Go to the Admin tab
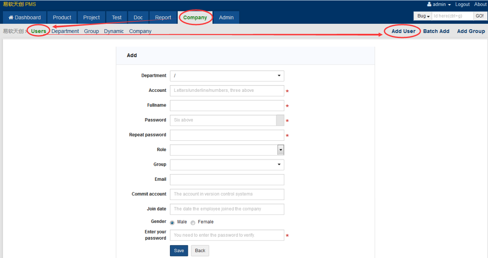This screenshot has width=488, height=258. pyautogui.click(x=226, y=18)
